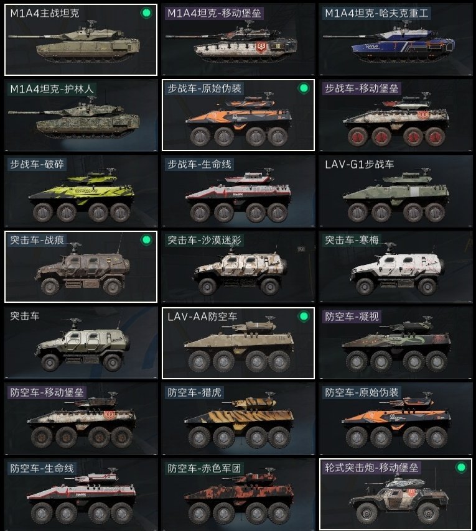Image resolution: width=476 pixels, height=531 pixels.
Task: Open the 步战车-生命线 skin card
Action: [x=238, y=191]
